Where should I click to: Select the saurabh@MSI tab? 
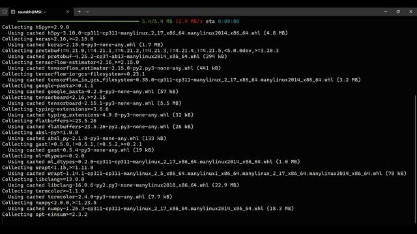pyautogui.click(x=40, y=12)
